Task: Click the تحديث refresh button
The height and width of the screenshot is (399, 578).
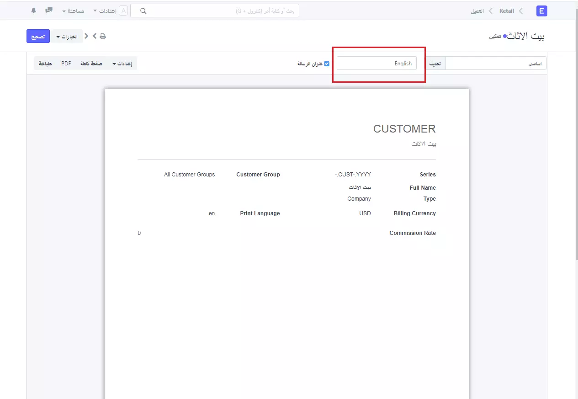Action: pyautogui.click(x=435, y=64)
